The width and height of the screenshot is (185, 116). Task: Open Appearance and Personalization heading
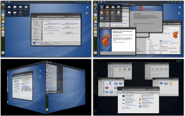tap(148, 98)
